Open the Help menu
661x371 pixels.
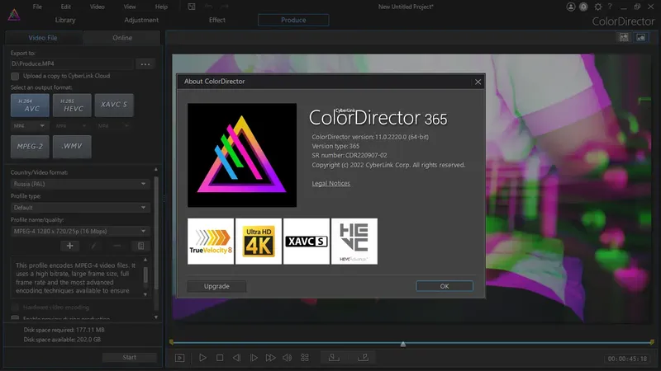point(161,7)
